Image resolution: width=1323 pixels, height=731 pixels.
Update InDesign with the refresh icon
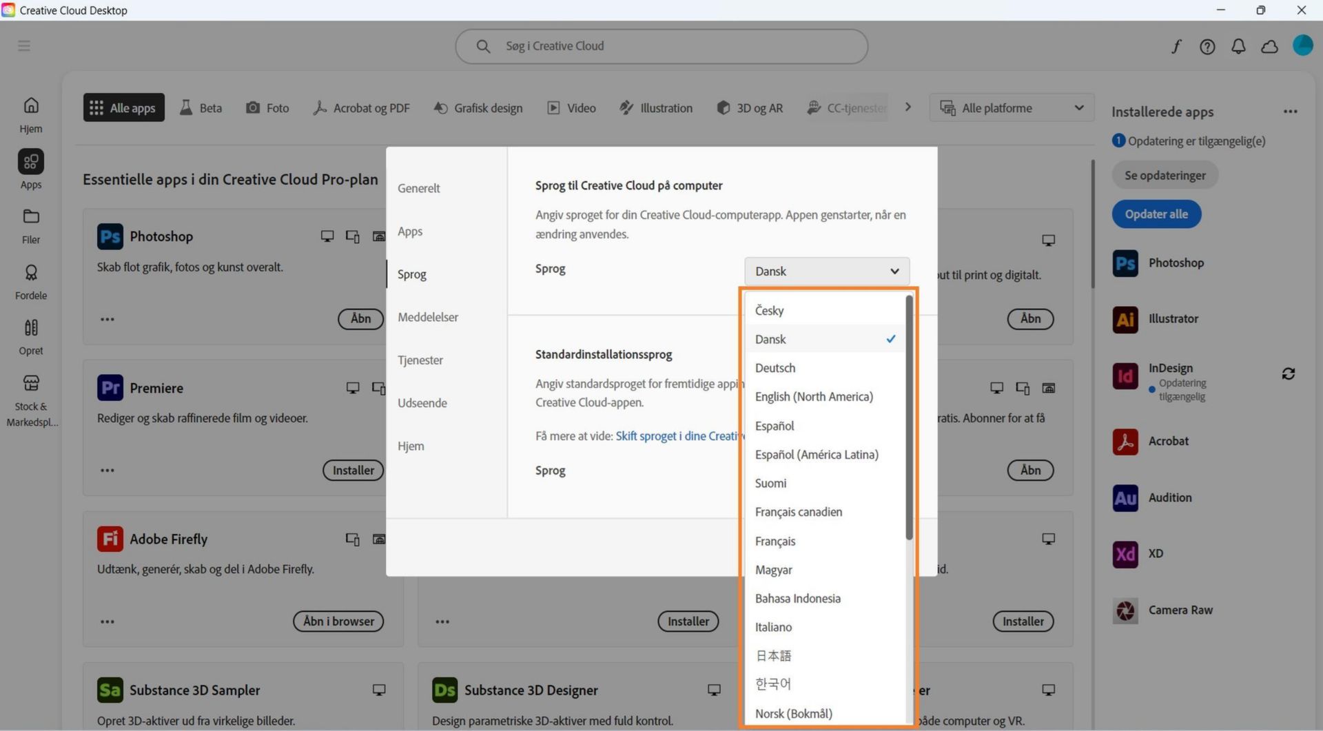pos(1288,373)
